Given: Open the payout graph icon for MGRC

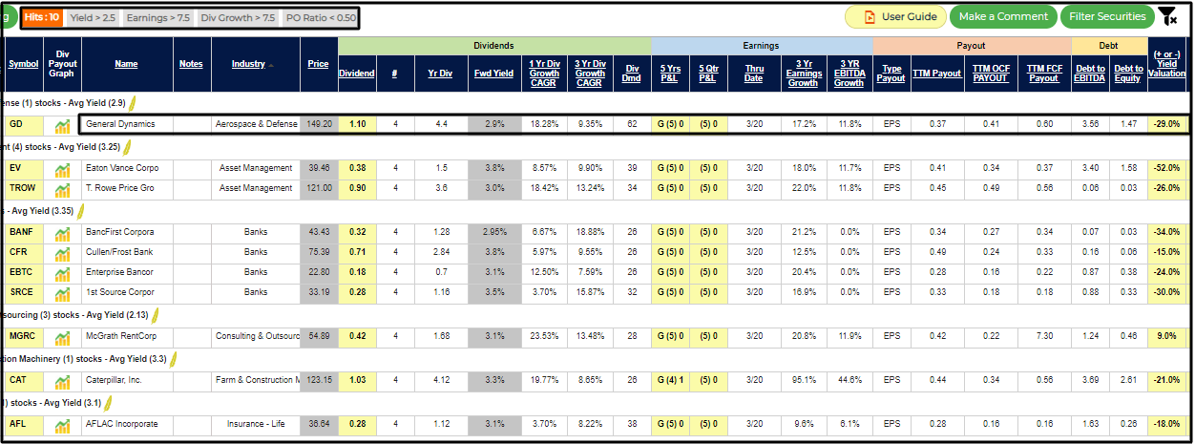Looking at the screenshot, I should point(62,338).
